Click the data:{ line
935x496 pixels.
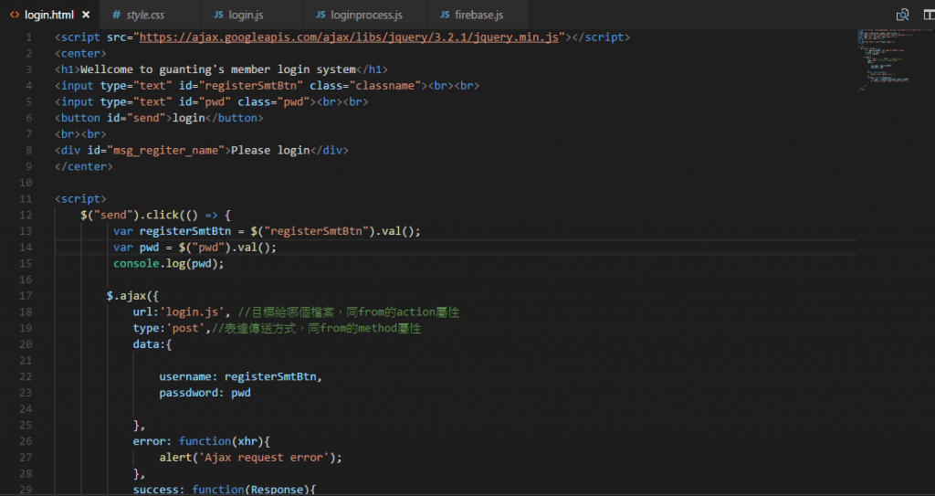[x=152, y=343]
